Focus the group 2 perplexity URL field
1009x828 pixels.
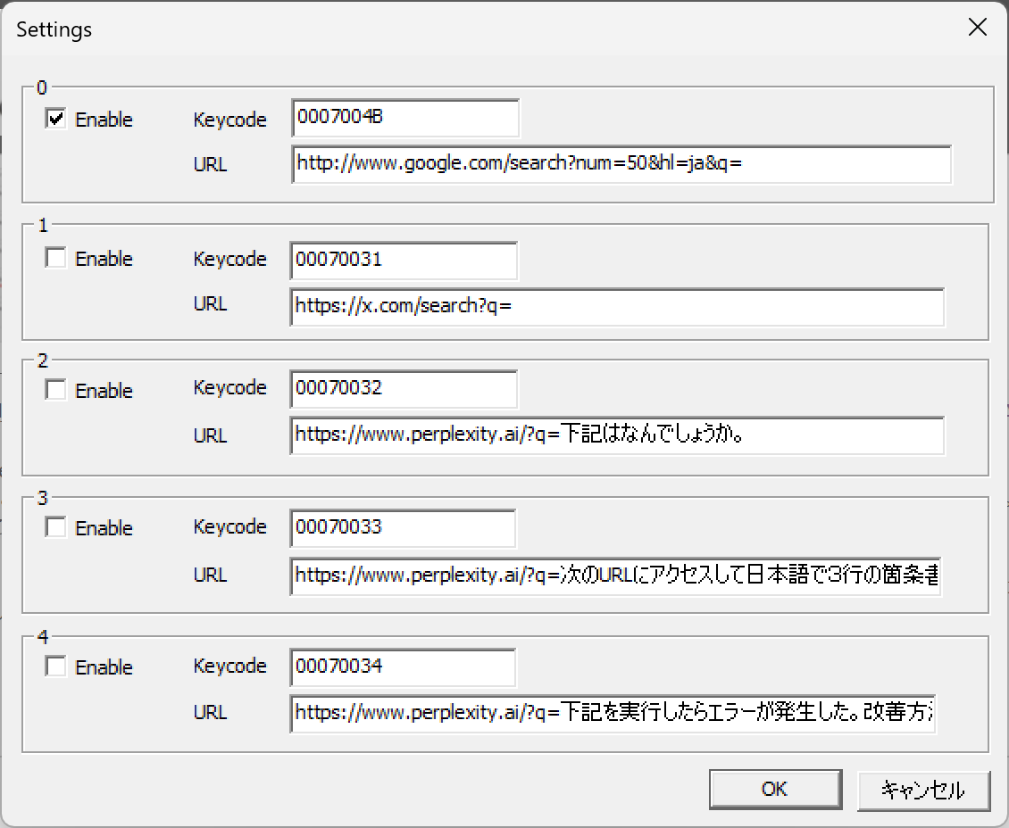coord(617,435)
